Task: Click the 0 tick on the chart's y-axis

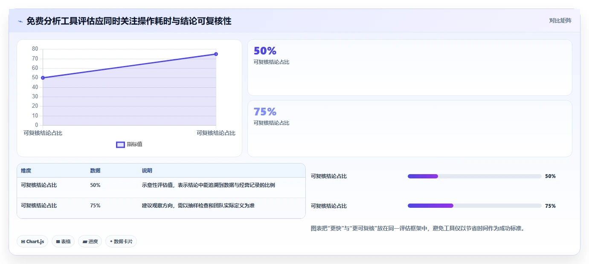Action: coord(37,125)
